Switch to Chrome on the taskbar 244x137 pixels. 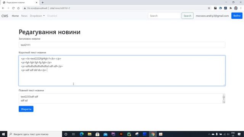(153, 134)
